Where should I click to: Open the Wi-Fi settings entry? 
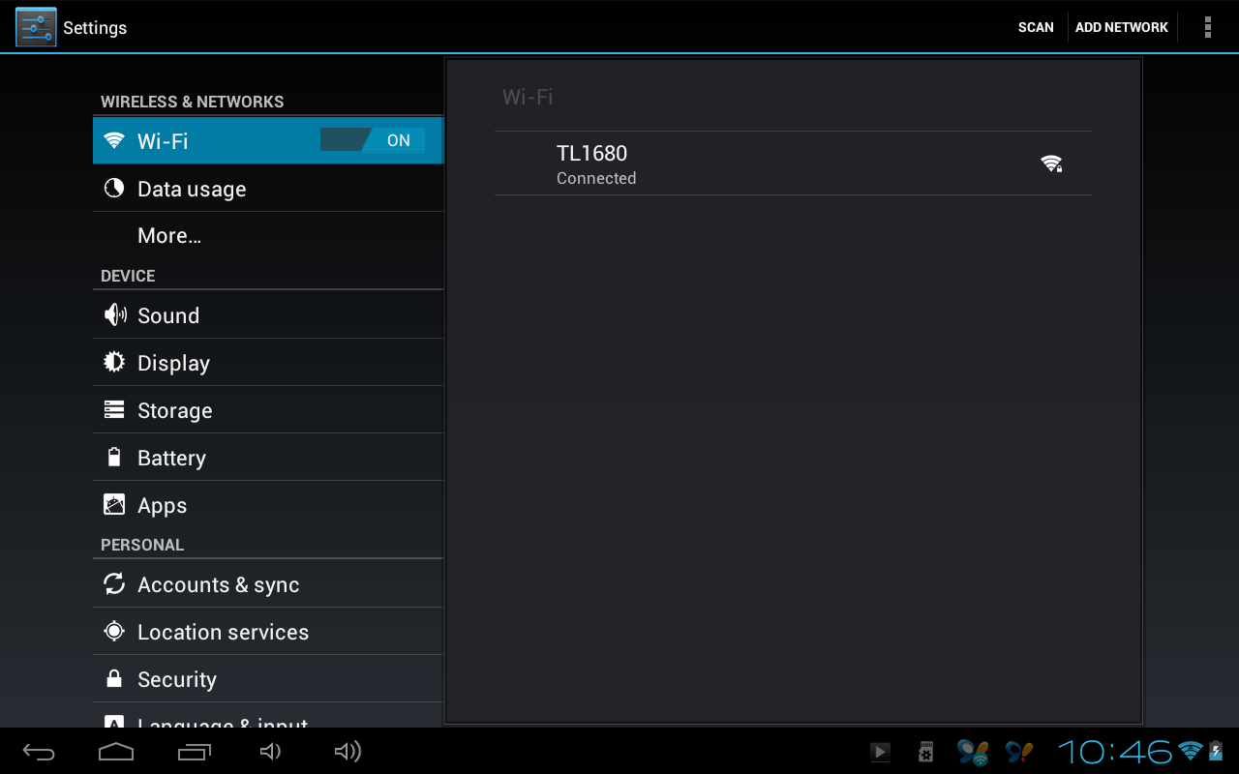click(x=268, y=140)
